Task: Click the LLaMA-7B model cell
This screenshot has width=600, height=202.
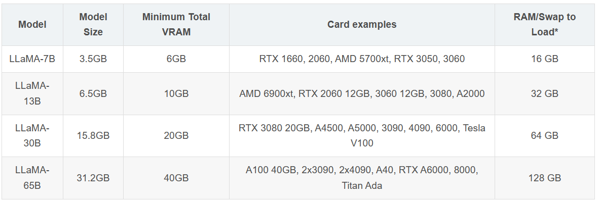Action: 32,59
